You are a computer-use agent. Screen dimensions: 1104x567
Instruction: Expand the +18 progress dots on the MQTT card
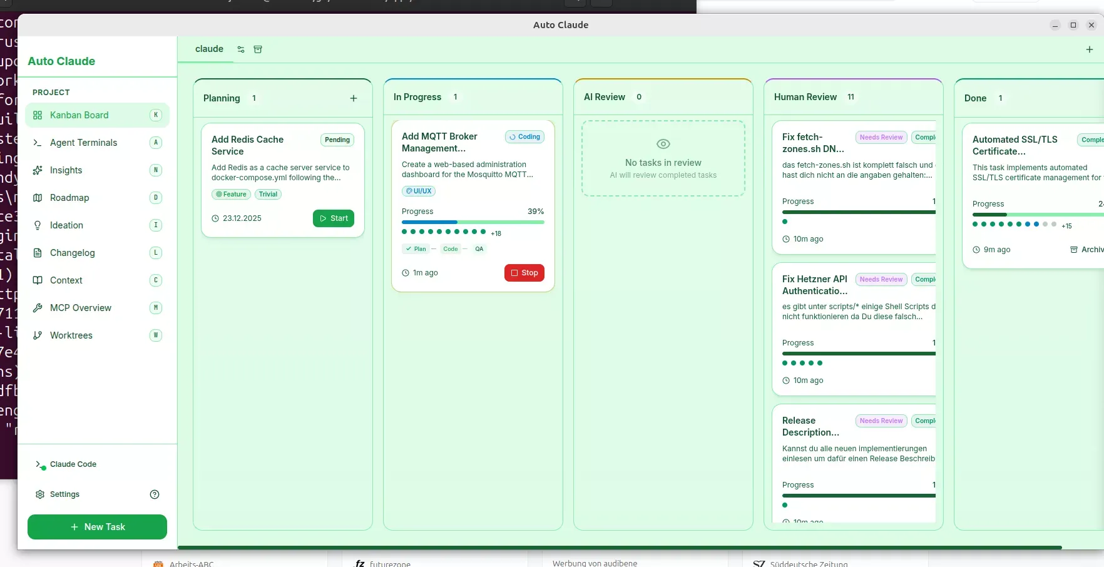[496, 233]
